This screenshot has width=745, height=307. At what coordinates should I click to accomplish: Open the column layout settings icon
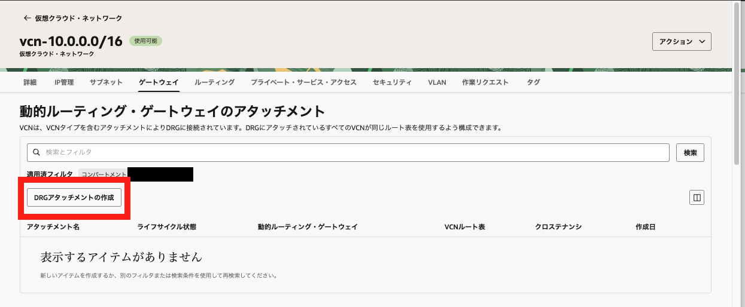[696, 198]
